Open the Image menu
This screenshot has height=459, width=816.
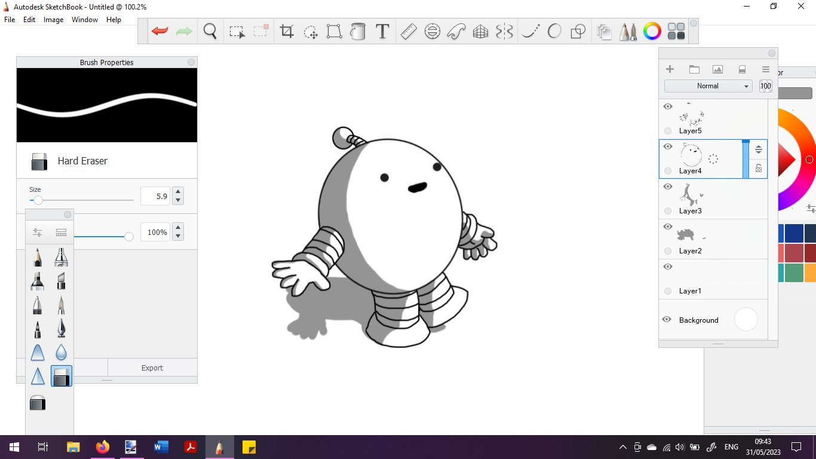(53, 19)
